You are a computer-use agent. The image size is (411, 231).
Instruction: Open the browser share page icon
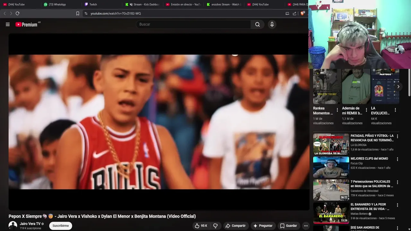pos(294,13)
